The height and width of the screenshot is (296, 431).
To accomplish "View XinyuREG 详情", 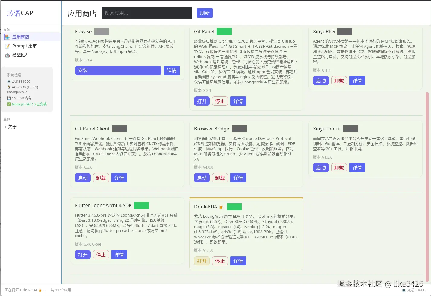I will pos(357,81).
